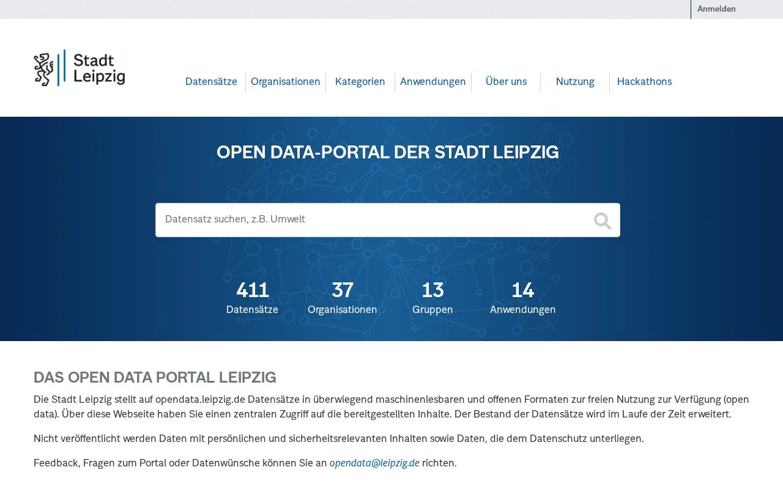The width and height of the screenshot is (783, 489).
Task: Click the Stadt Leipzig logo
Action: point(80,68)
